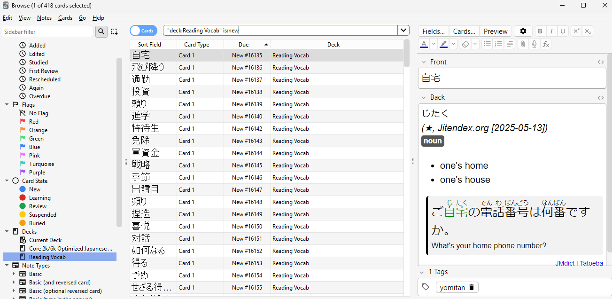
Task: Delete the yomitan tag
Action: (472, 287)
